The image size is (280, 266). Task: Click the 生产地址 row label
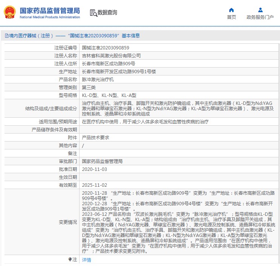pos(68,72)
